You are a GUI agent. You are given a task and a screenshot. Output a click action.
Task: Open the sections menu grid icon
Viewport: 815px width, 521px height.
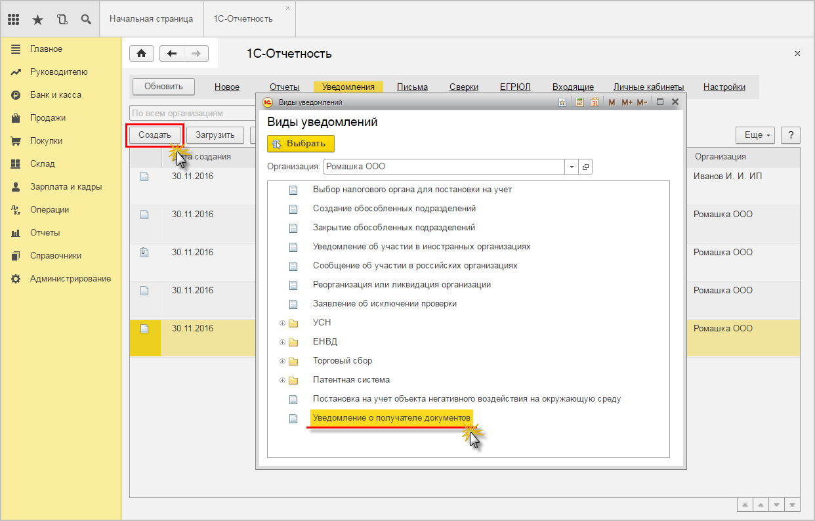(x=13, y=19)
